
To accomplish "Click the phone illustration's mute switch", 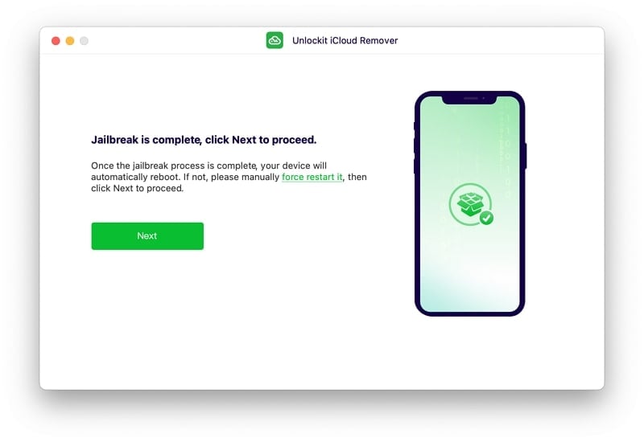I will (415, 126).
